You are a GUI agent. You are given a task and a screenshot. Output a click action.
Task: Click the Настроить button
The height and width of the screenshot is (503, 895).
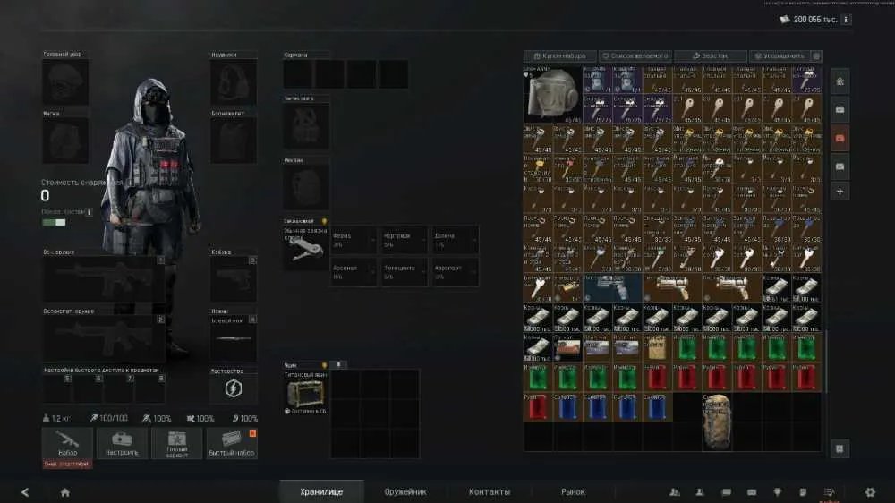(x=122, y=443)
